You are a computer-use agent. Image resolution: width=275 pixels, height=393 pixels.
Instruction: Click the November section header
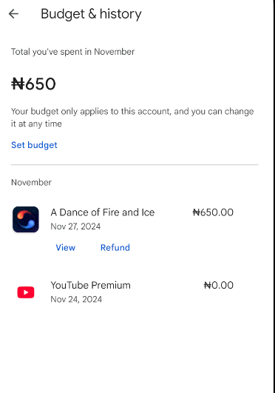pos(31,182)
